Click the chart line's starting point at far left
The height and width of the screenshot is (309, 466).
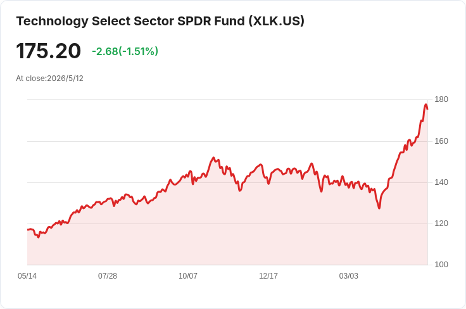28,229
